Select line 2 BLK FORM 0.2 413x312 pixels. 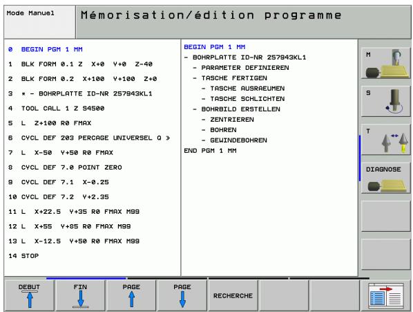pos(82,79)
